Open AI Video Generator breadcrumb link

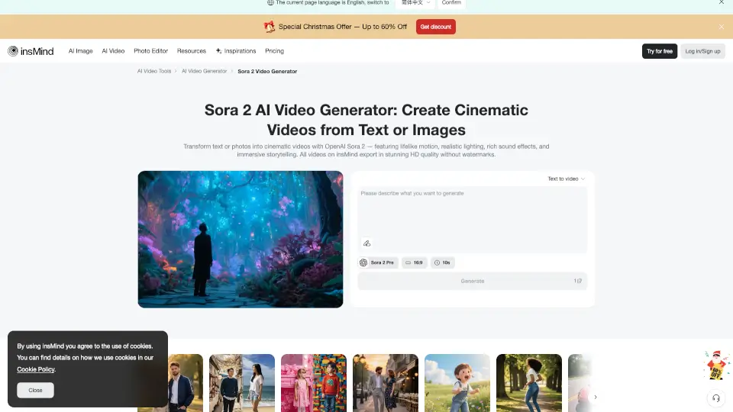coord(205,72)
